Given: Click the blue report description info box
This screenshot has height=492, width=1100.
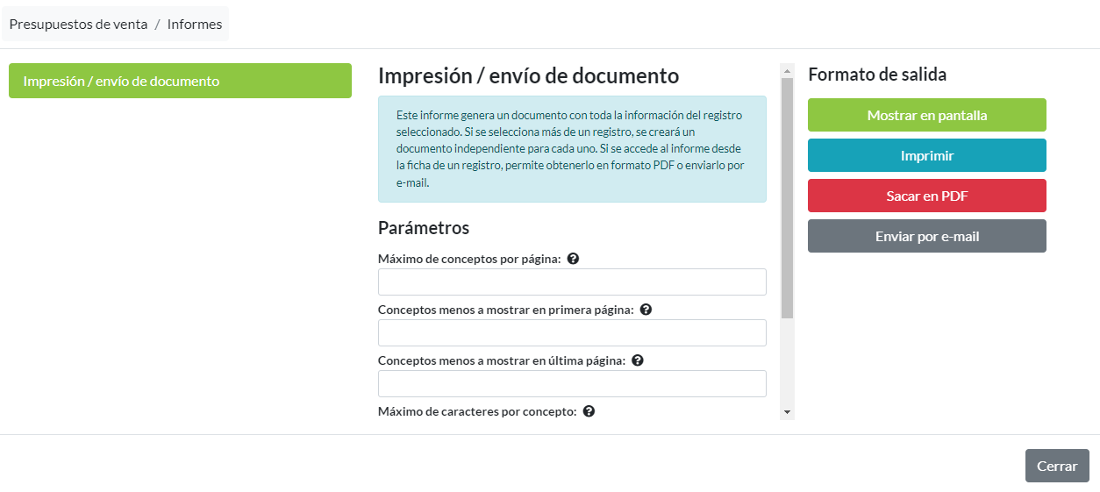Looking at the screenshot, I should [572, 149].
